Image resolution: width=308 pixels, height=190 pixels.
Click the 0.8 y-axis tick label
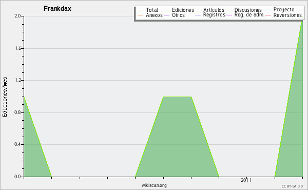[x=17, y=112]
